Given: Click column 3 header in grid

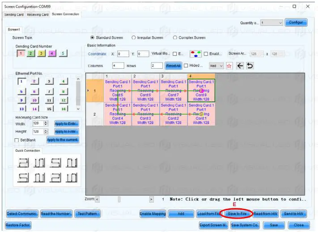Looking at the screenshot, I should click(174, 76).
